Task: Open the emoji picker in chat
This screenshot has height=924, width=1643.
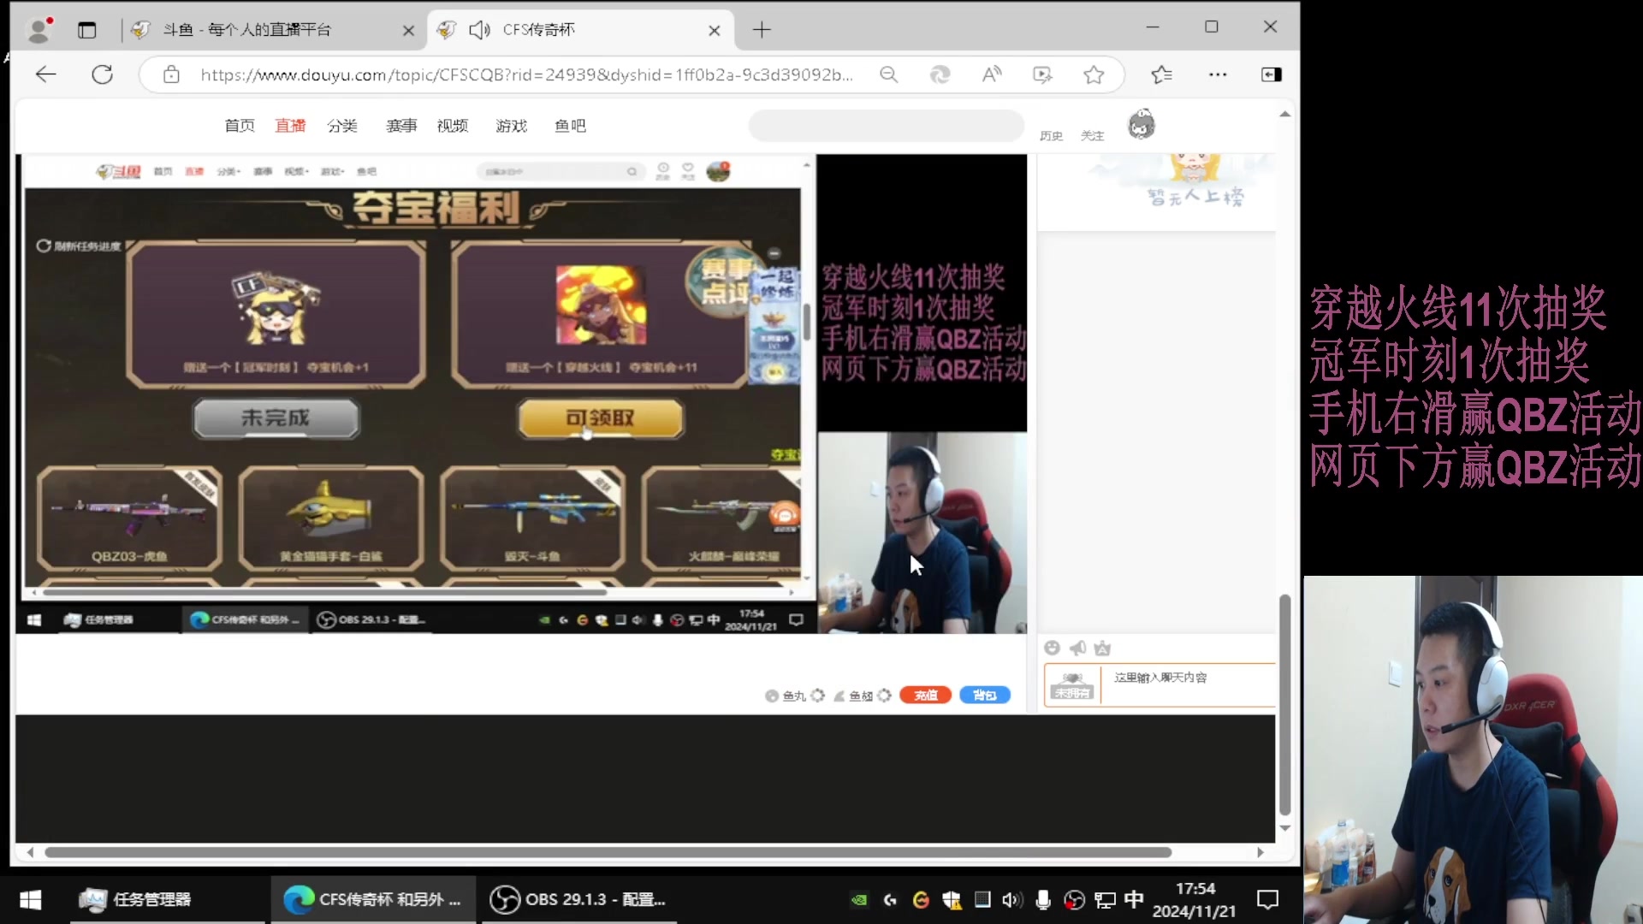Action: point(1053,648)
